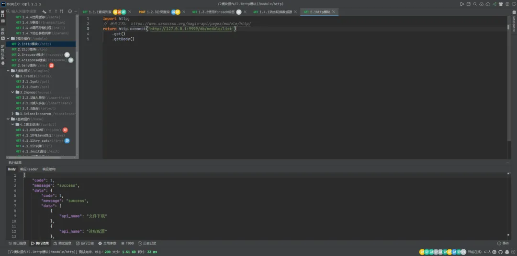
Task: Collapse the 2模块操作 folder
Action: coord(9,39)
